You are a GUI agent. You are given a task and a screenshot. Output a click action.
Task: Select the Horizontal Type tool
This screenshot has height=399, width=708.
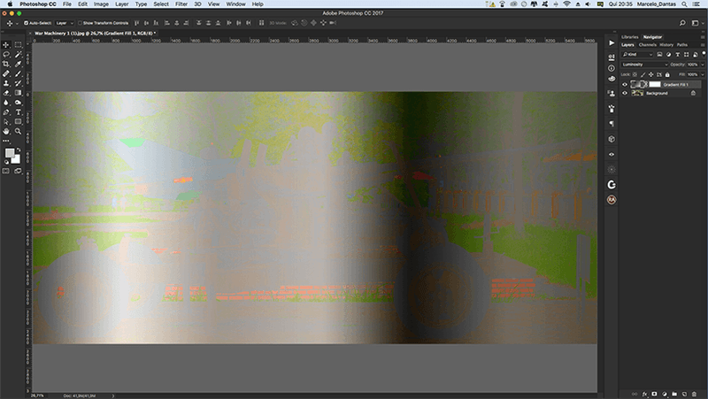point(18,112)
